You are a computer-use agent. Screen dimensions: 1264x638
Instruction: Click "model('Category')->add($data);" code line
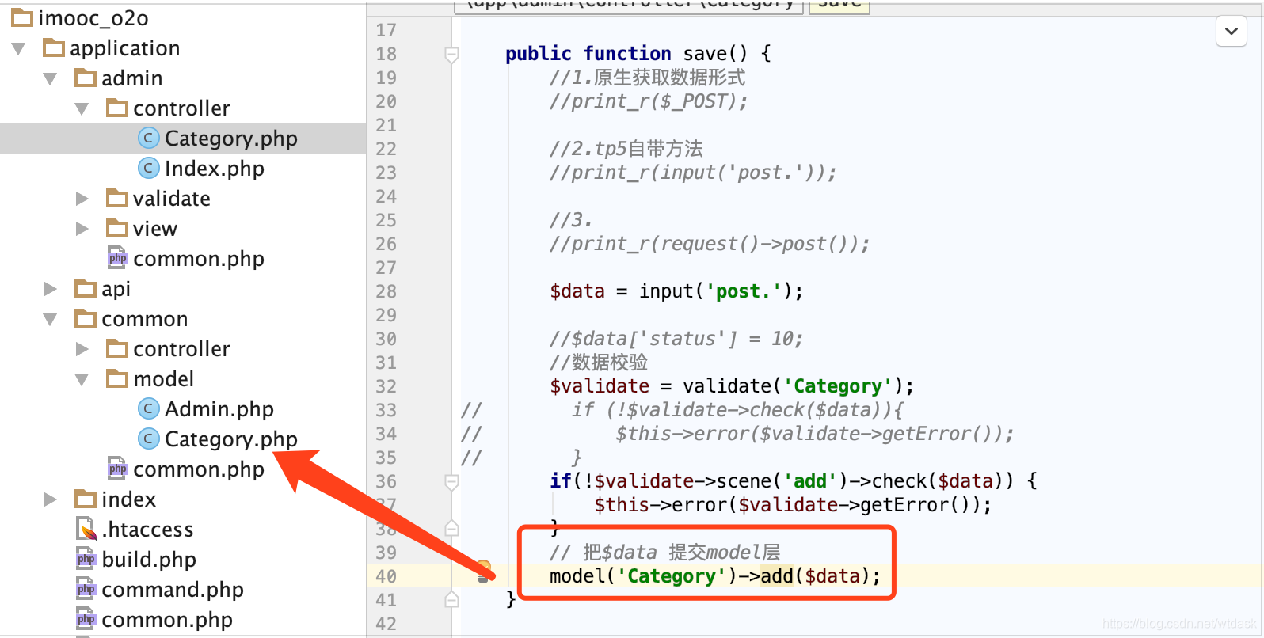(715, 576)
